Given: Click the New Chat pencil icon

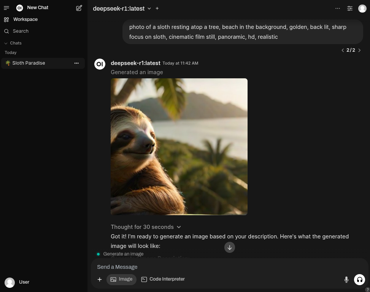Looking at the screenshot, I should click(x=79, y=8).
